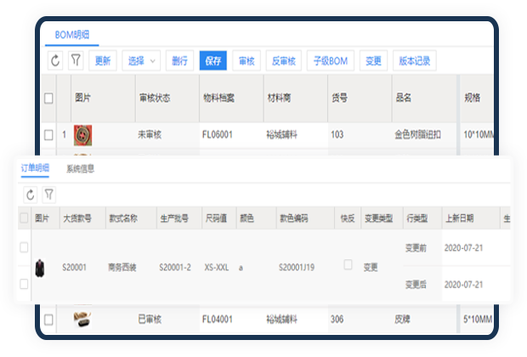Screen dimensions: 527x357
Task: Click the filter icon in order details panel
Action: pyautogui.click(x=48, y=195)
